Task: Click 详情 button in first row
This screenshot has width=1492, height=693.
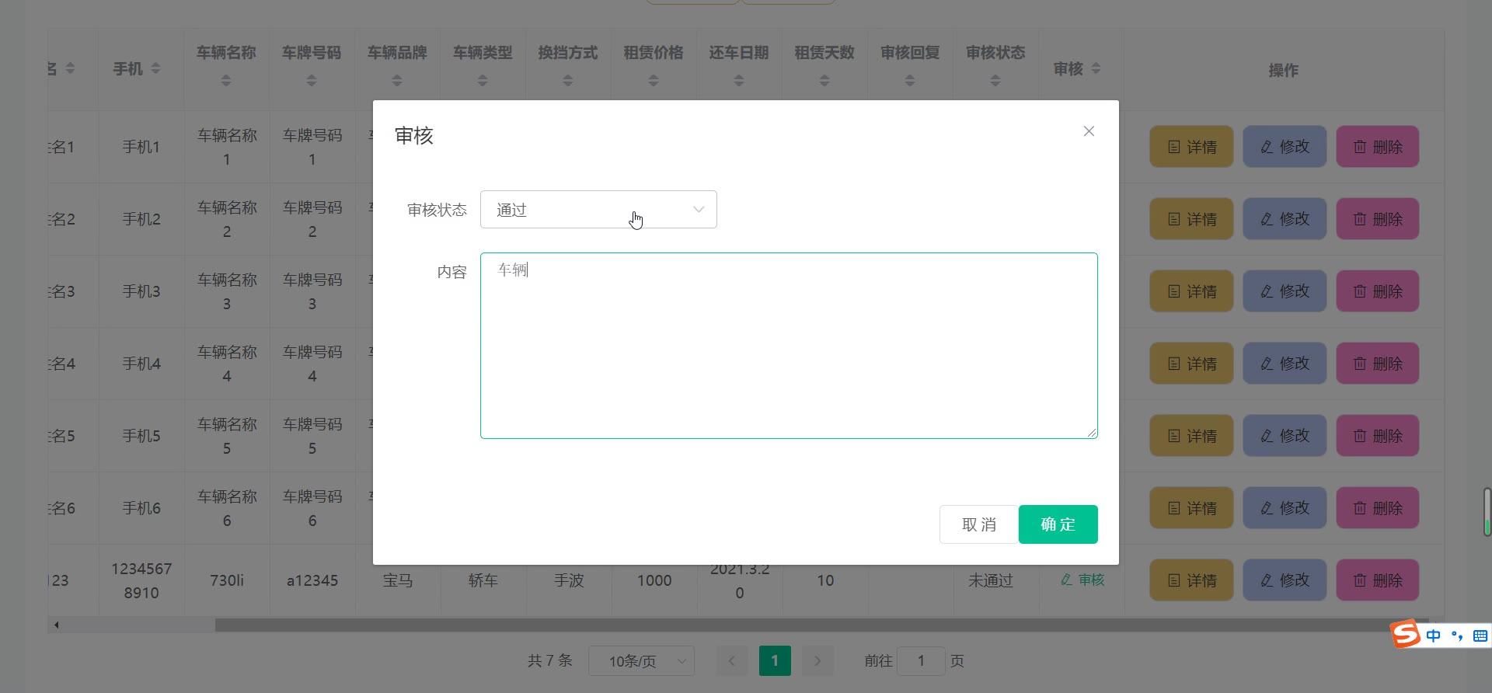Action: [x=1191, y=147]
